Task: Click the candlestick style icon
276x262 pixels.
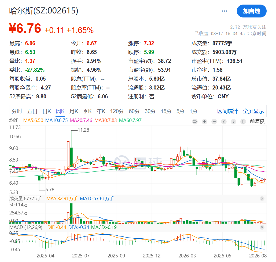Action: (243, 121)
